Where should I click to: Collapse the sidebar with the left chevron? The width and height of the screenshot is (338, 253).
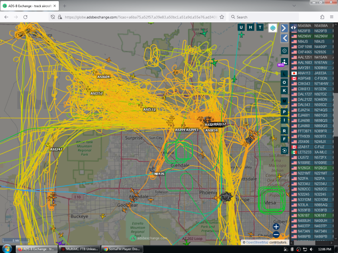click(284, 38)
